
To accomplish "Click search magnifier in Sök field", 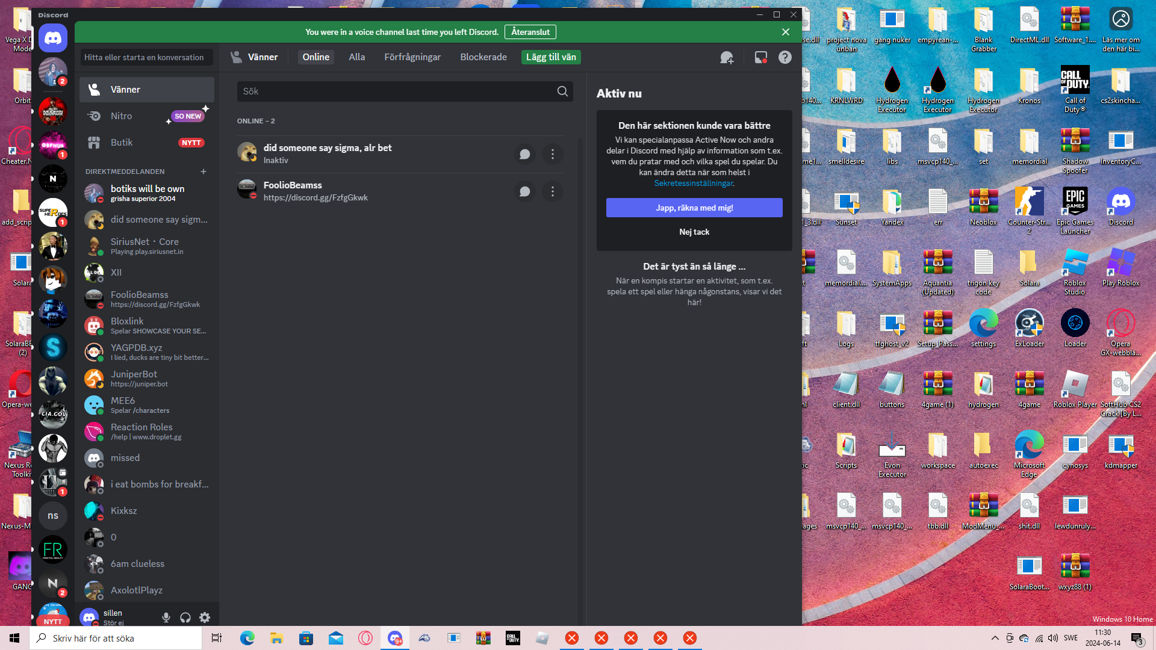I will coord(562,91).
